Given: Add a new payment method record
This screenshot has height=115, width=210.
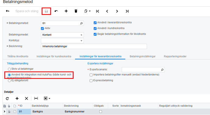Looking at the screenshot, I should 66,11.
